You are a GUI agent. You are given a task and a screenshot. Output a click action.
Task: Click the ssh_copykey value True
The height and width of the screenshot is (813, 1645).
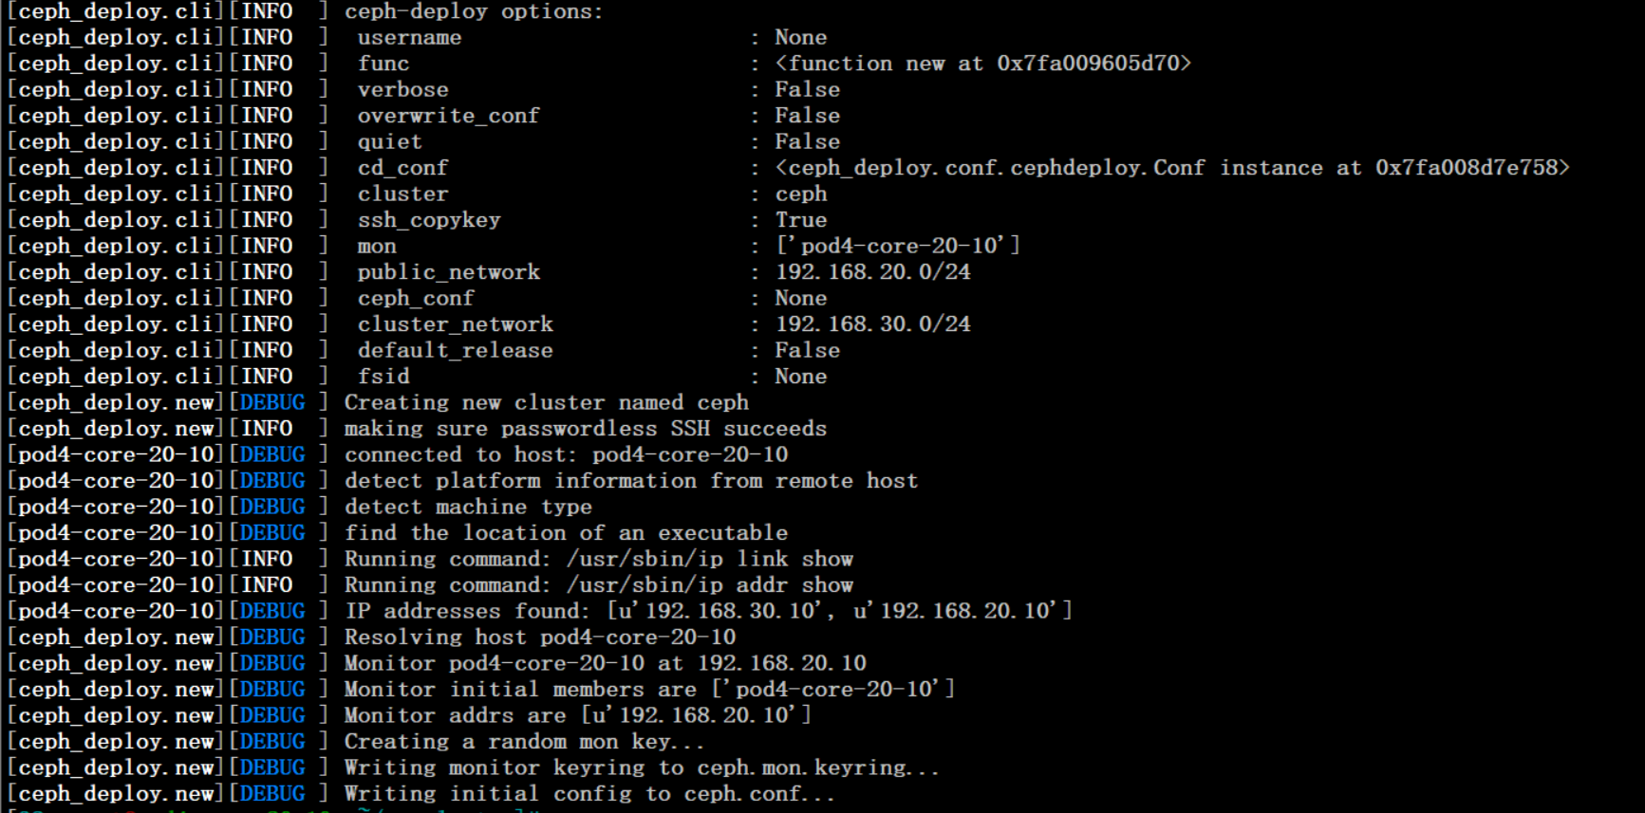800,220
